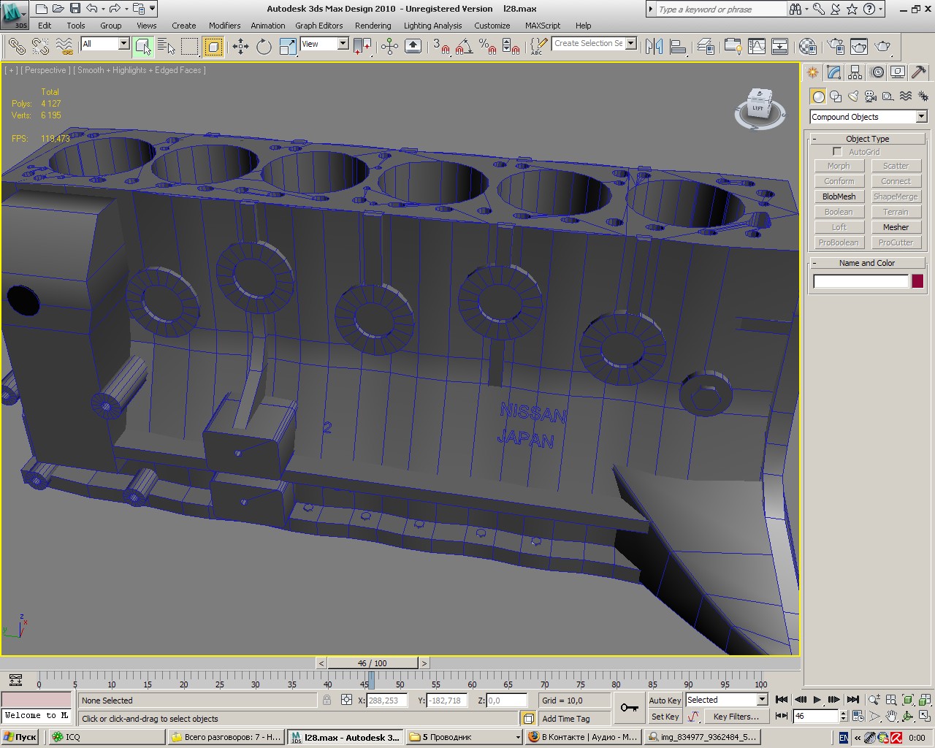Viewport: 935px width, 748px height.
Task: Select the Cameras category icon
Action: click(871, 96)
